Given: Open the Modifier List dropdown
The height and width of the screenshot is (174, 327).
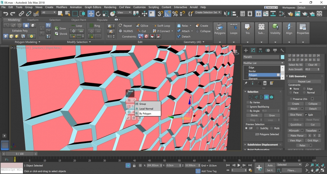Looking at the screenshot, I should pos(264,63).
